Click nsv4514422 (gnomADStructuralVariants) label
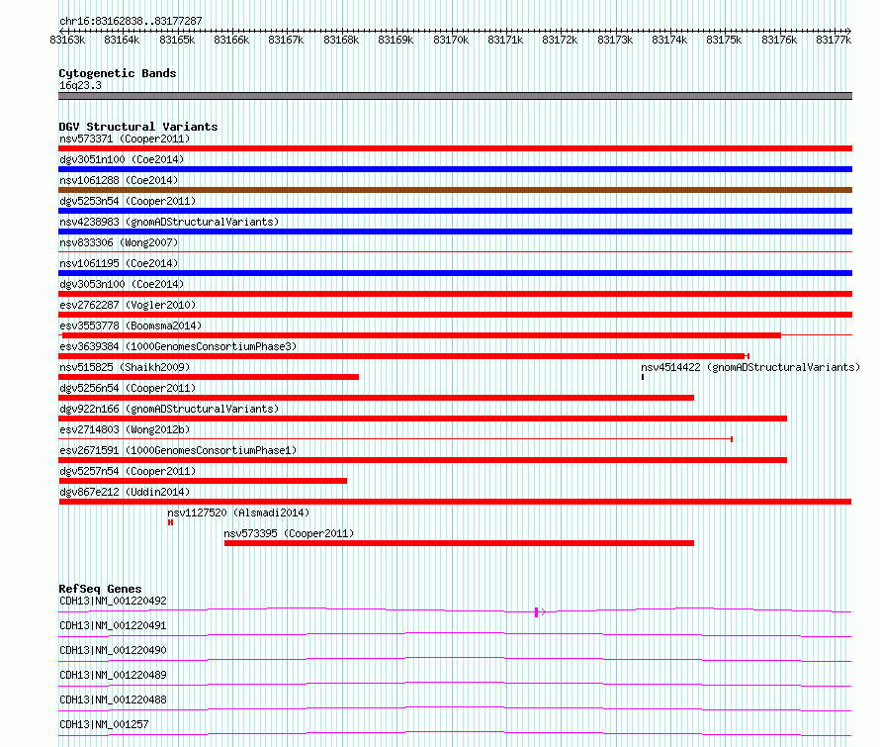880x747 pixels. coord(750,367)
